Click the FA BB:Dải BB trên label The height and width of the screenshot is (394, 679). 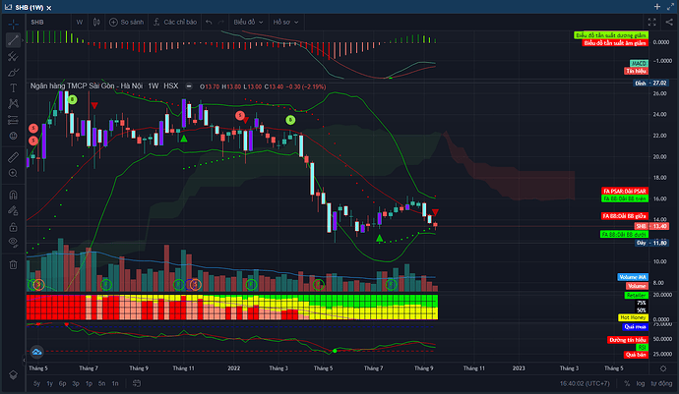625,198
